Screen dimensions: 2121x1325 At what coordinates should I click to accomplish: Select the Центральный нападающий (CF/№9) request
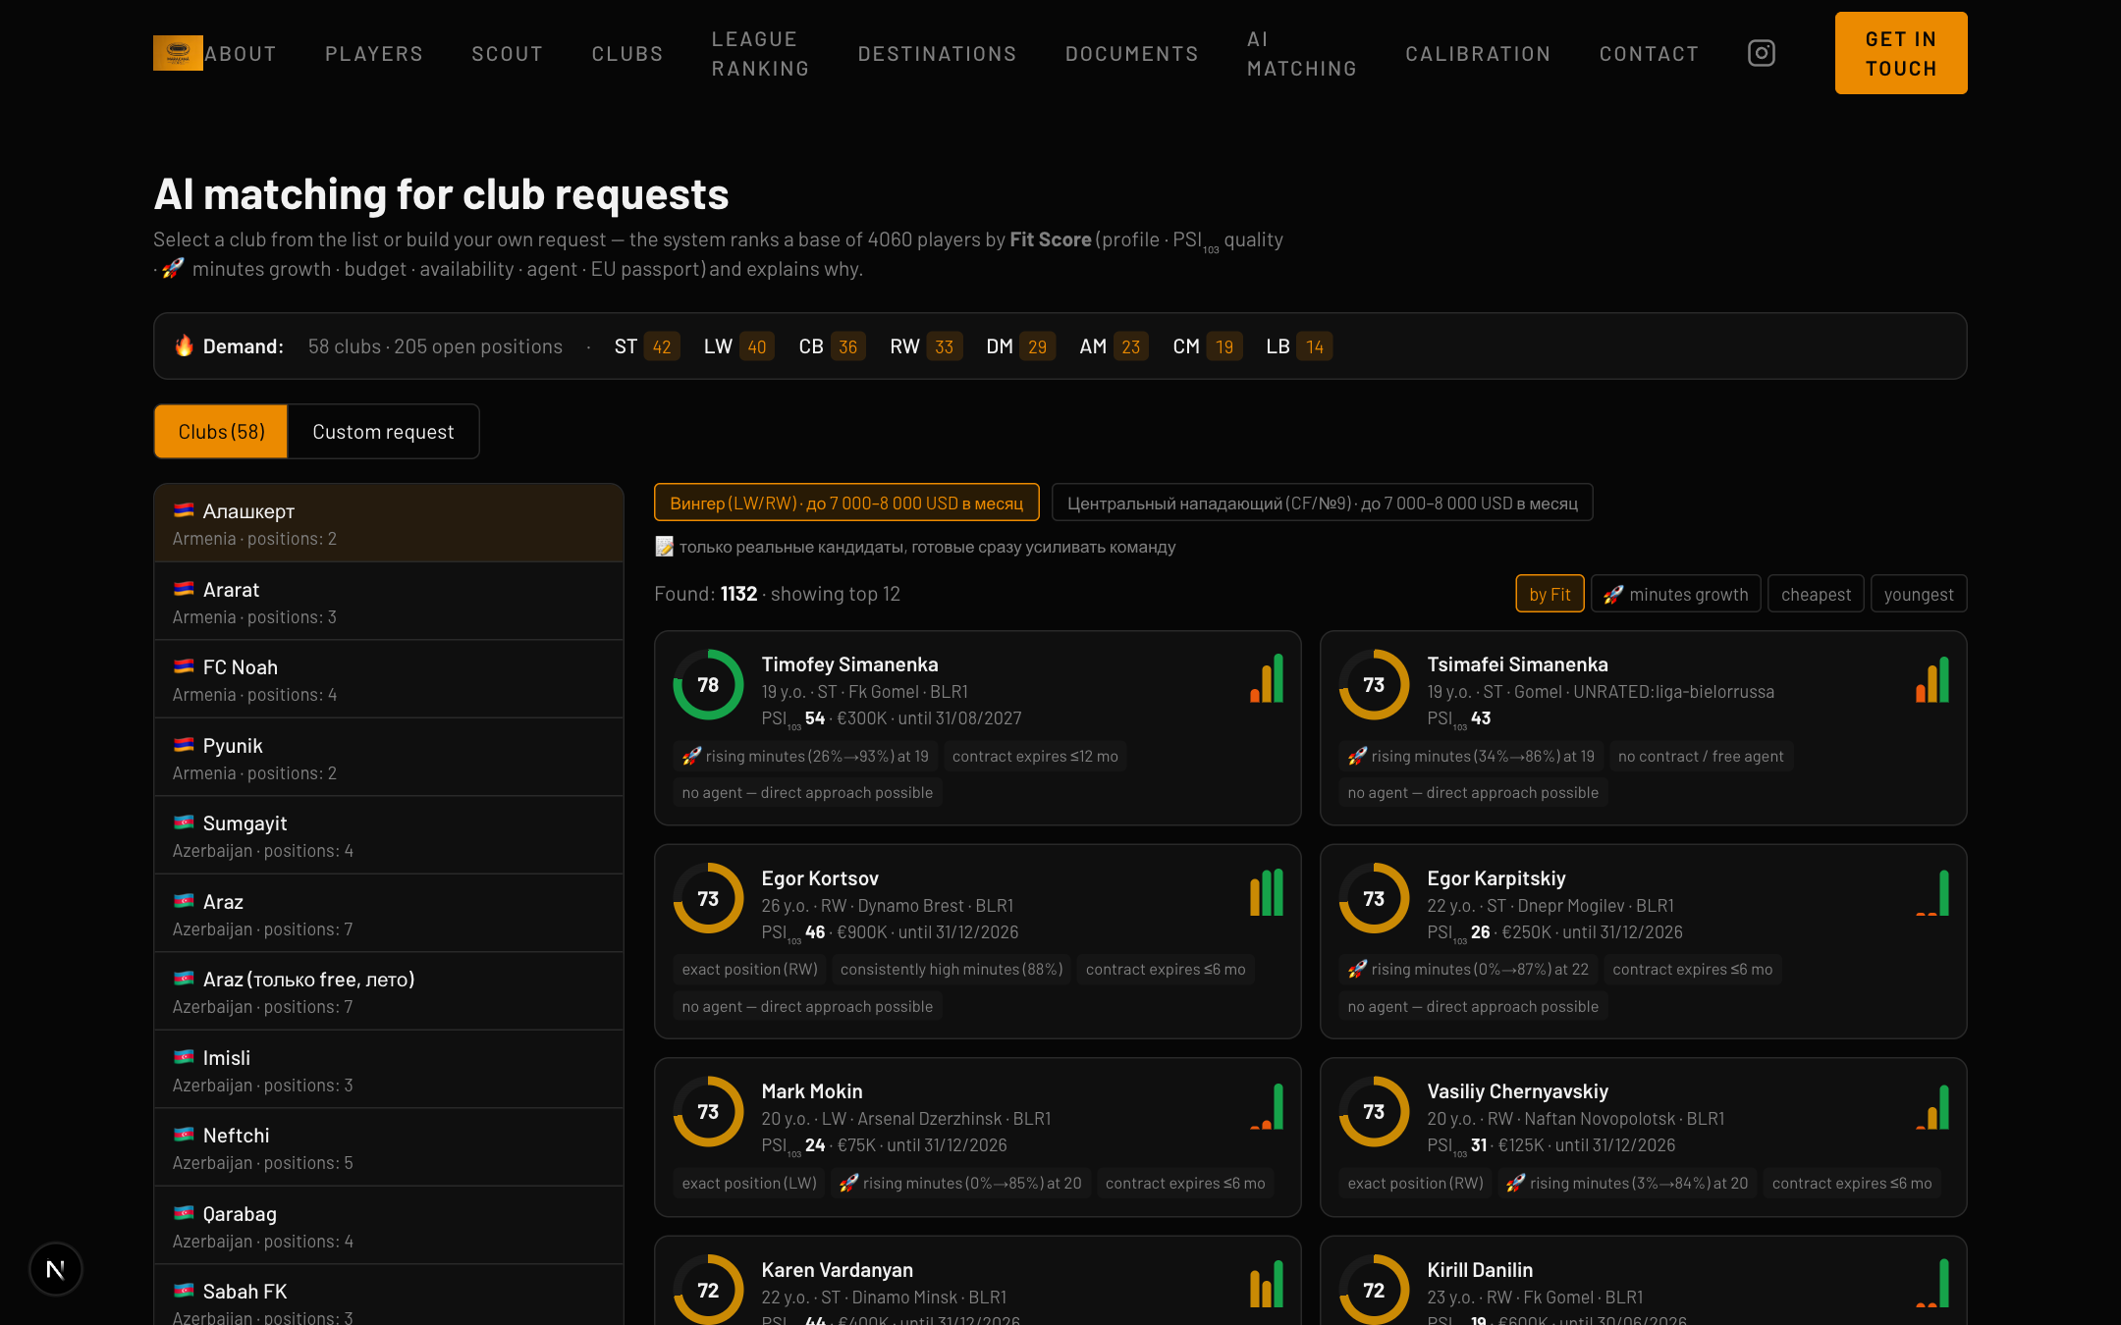(1322, 503)
